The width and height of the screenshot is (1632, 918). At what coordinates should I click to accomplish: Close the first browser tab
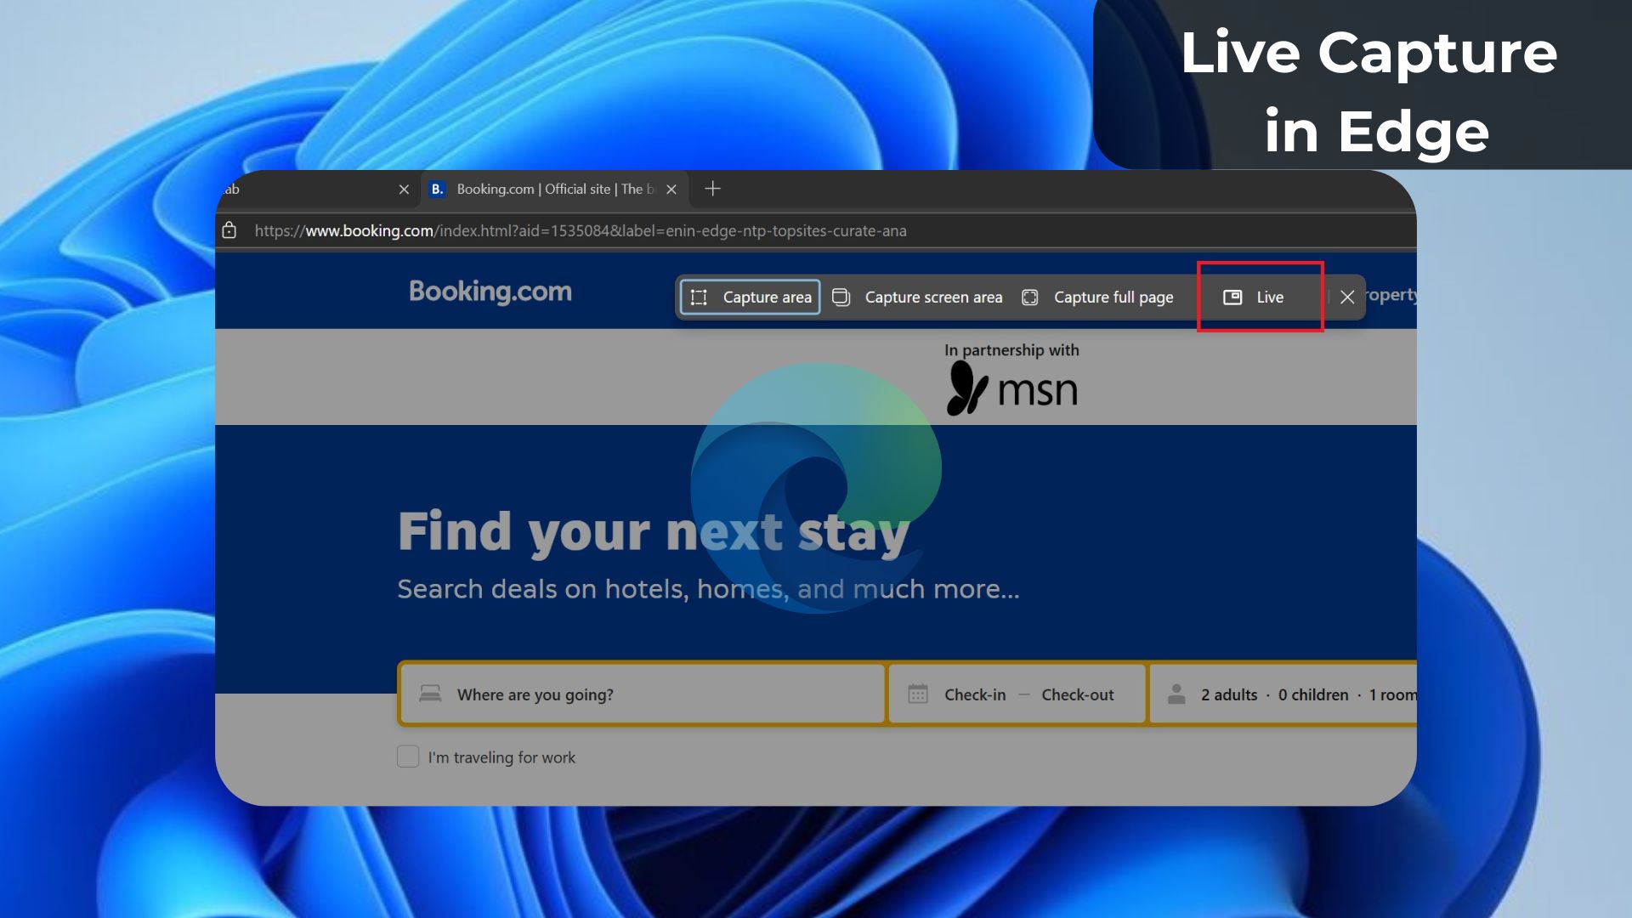pyautogui.click(x=404, y=190)
